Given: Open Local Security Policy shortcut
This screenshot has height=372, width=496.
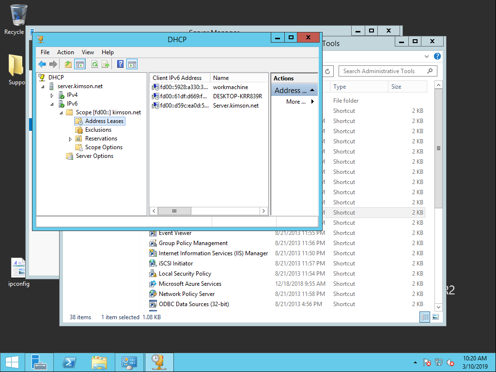Looking at the screenshot, I should coord(185,274).
